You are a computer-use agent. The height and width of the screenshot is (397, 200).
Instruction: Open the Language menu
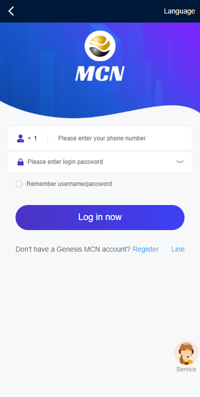pyautogui.click(x=179, y=11)
